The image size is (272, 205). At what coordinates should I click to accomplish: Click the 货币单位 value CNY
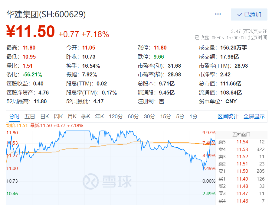tap(231, 101)
